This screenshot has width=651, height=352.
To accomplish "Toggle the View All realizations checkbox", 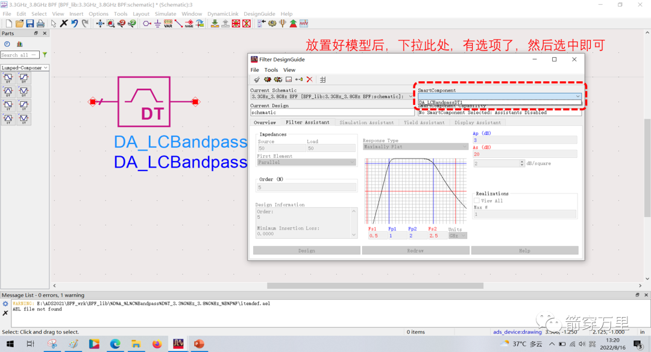I will (x=477, y=201).
